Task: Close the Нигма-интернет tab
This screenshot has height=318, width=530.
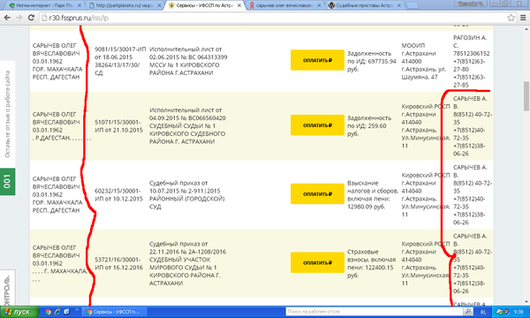Action: pyautogui.click(x=79, y=5)
